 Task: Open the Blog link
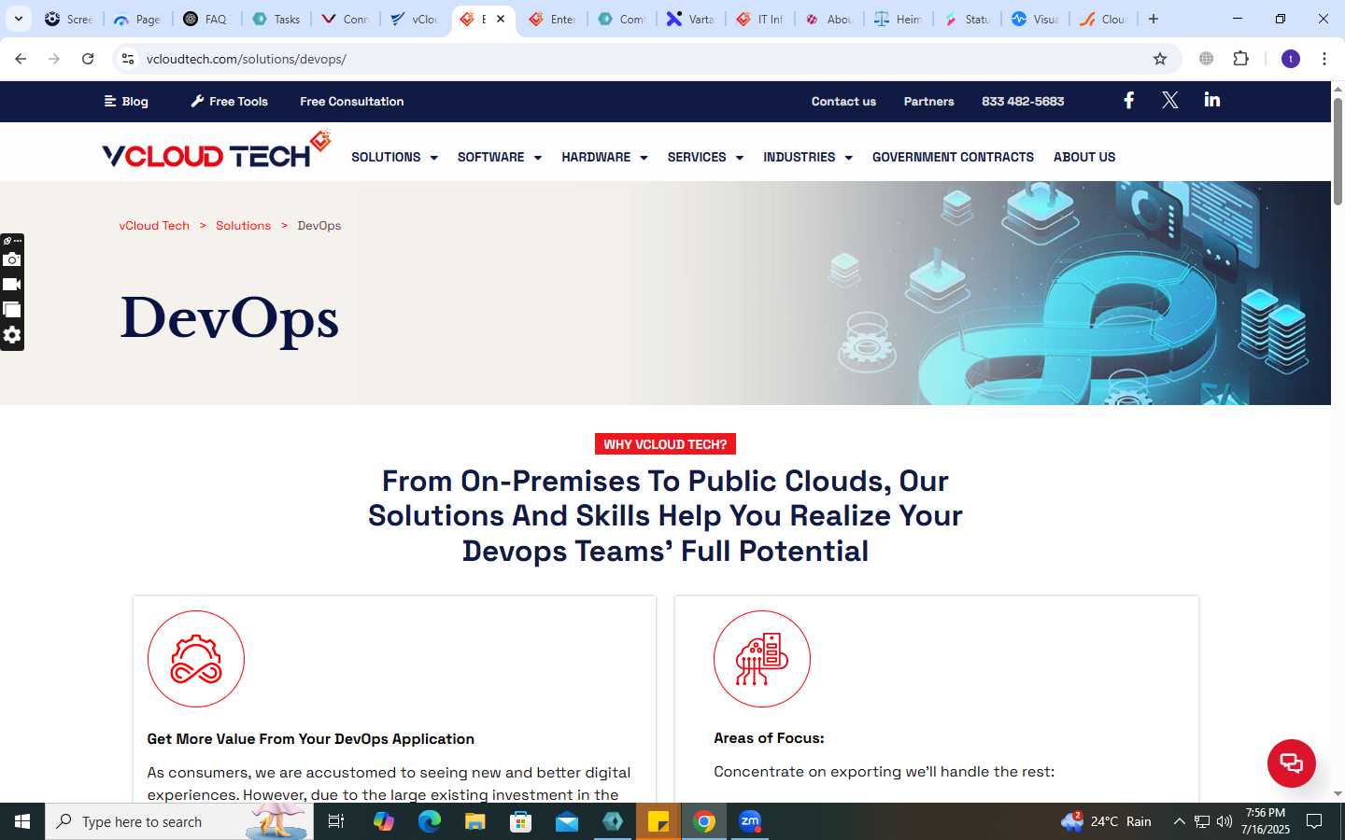pos(126,101)
